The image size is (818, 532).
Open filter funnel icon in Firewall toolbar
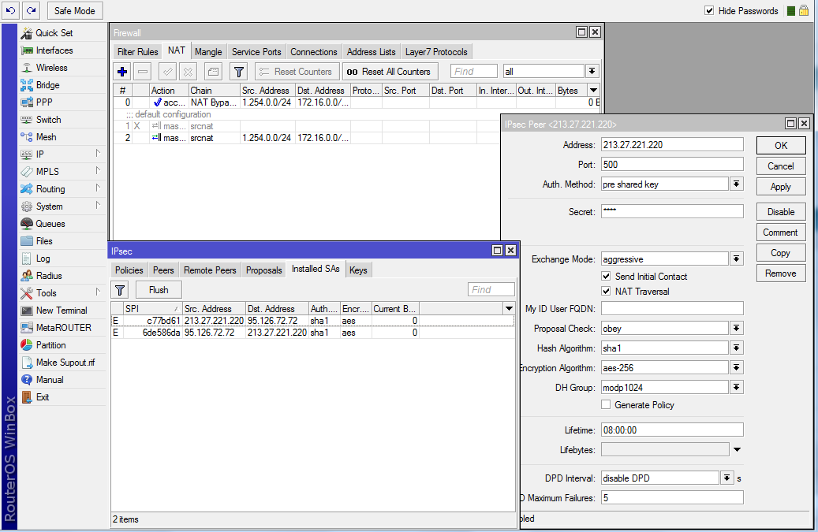238,72
